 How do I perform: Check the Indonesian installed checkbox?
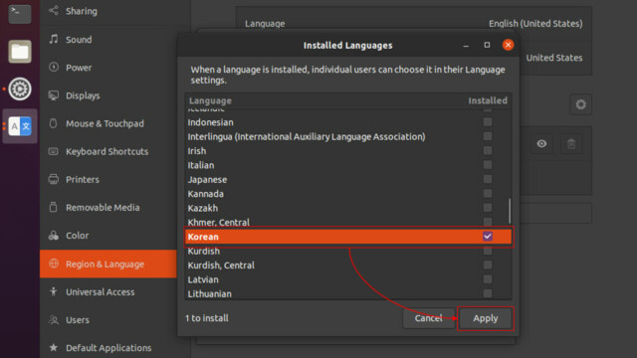pyautogui.click(x=488, y=121)
